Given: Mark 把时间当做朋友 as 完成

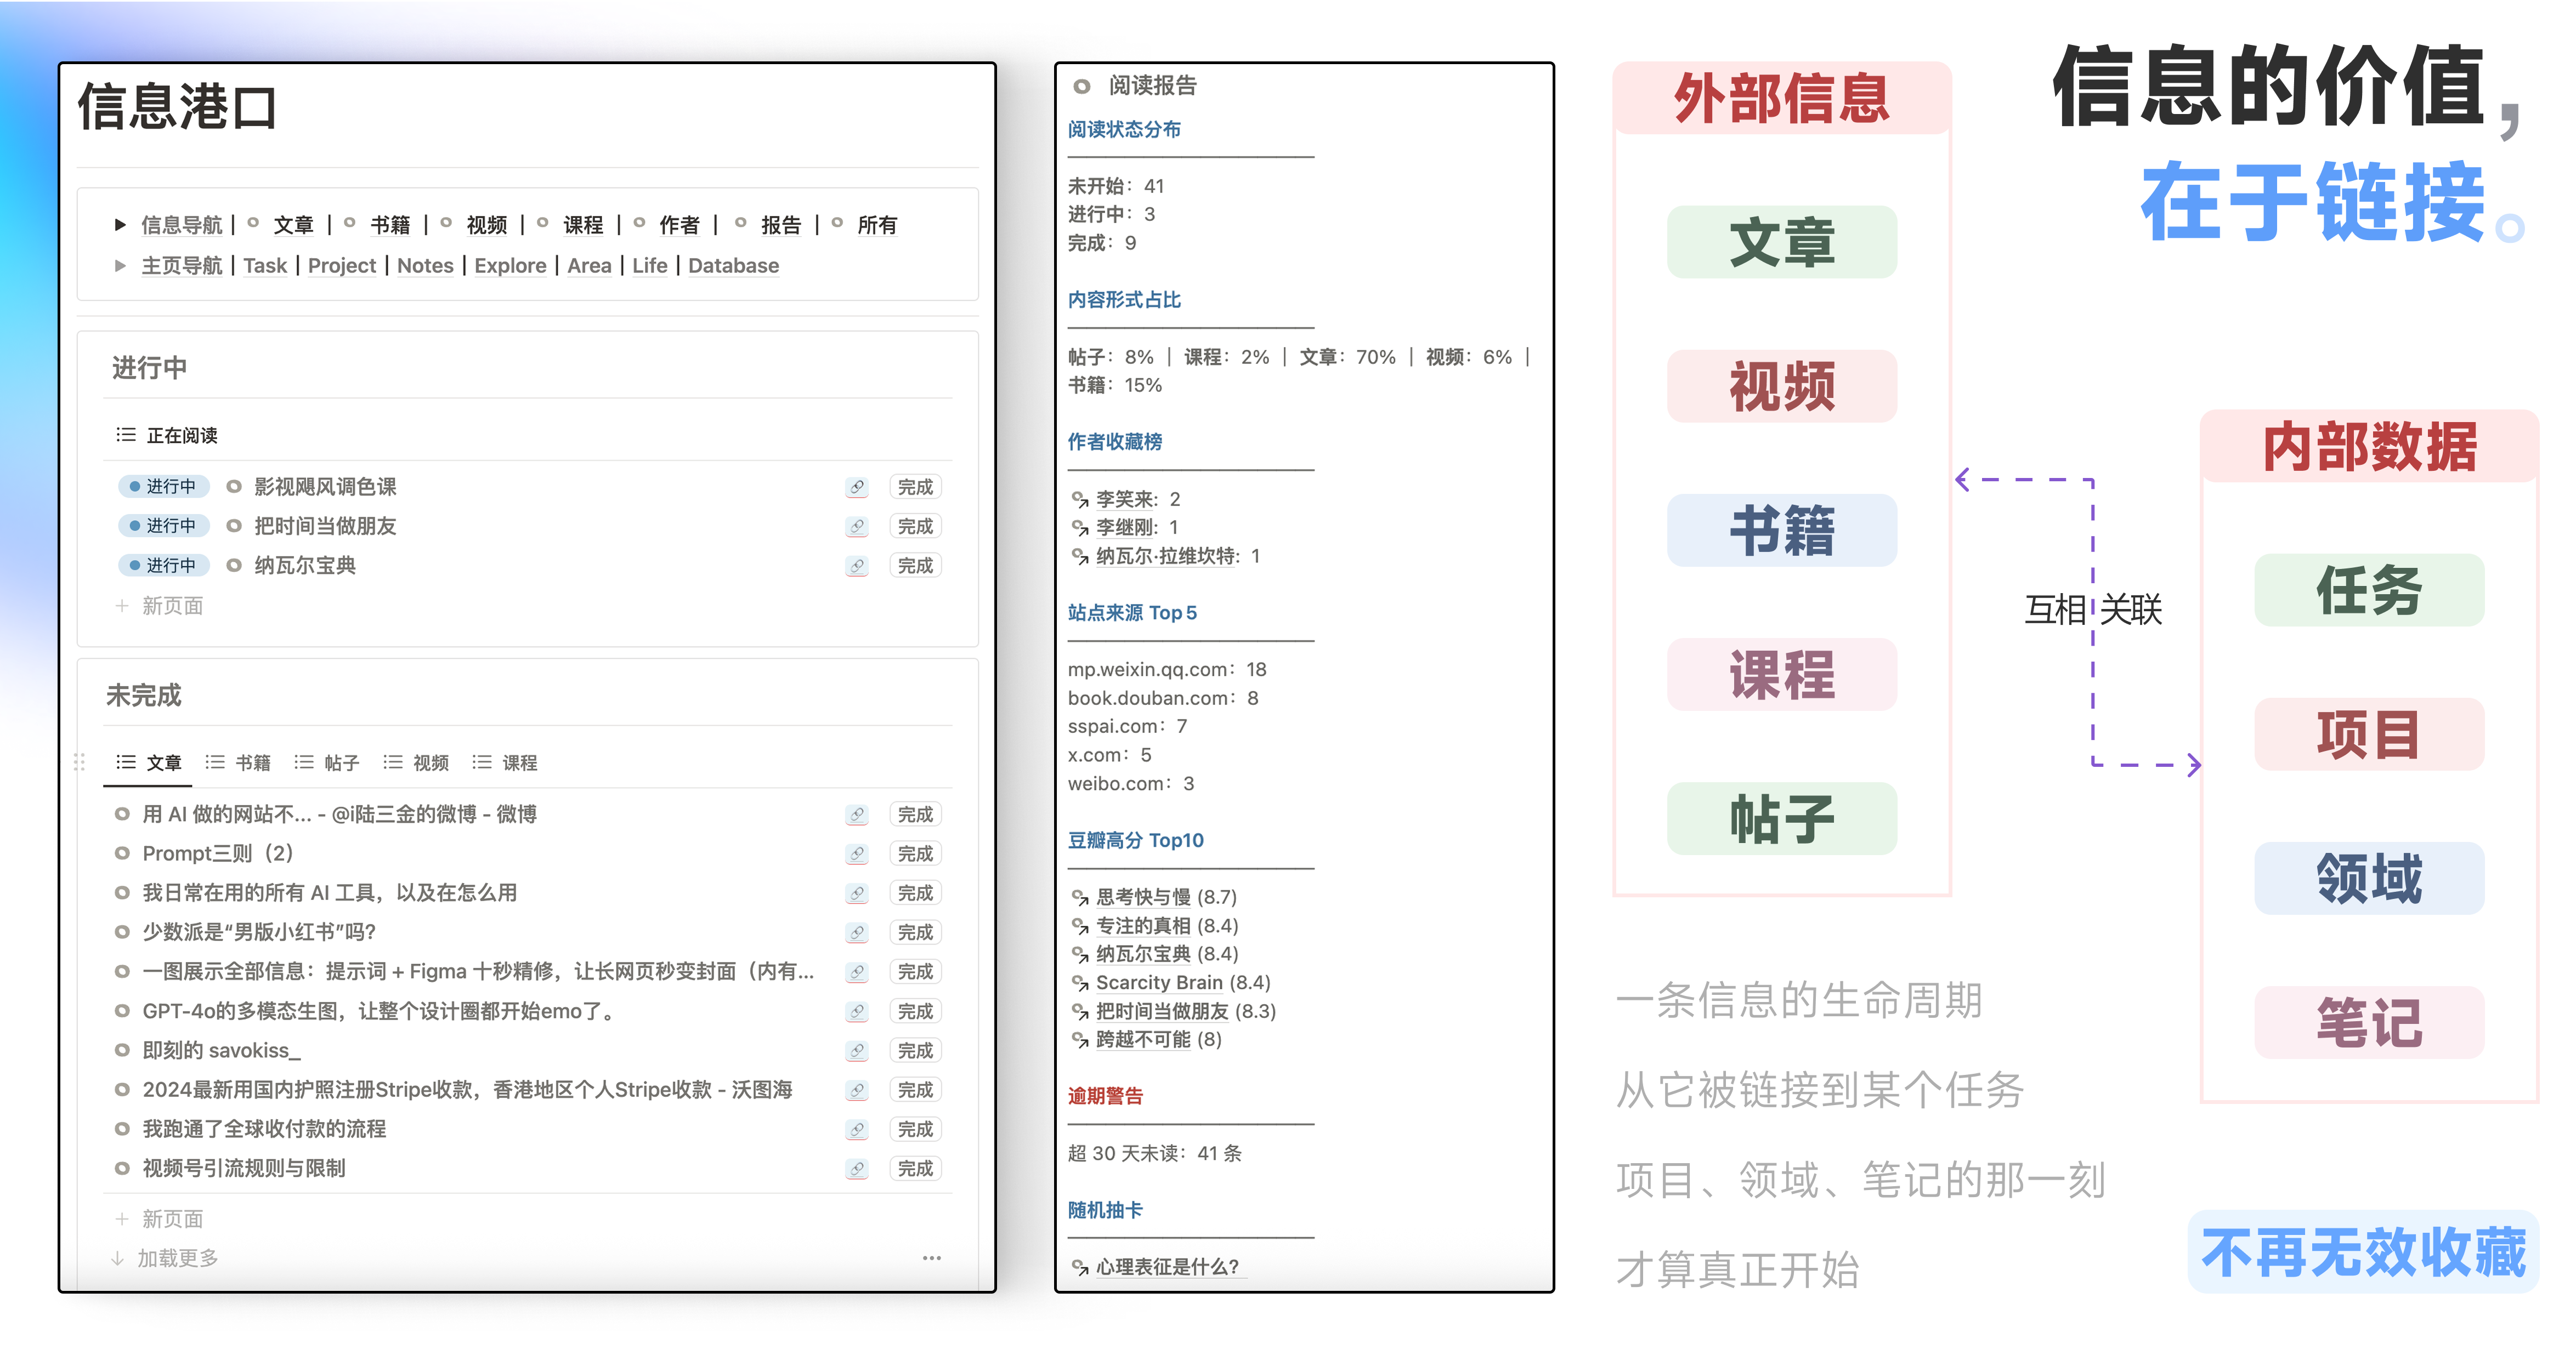Looking at the screenshot, I should 915,526.
